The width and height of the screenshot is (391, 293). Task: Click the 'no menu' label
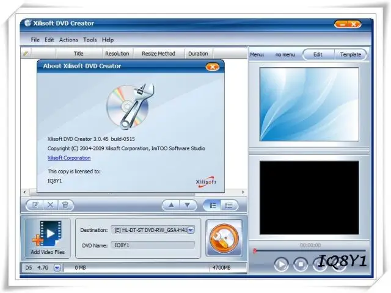click(x=285, y=54)
